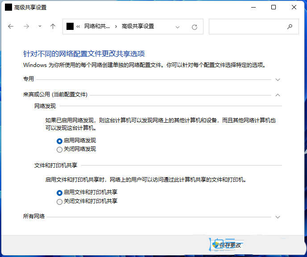Click the address bar location icon
Viewport: 307px width, 257px height.
[70, 27]
